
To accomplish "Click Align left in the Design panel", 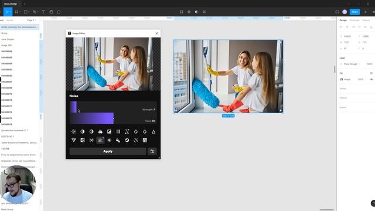I will click(x=341, y=27).
